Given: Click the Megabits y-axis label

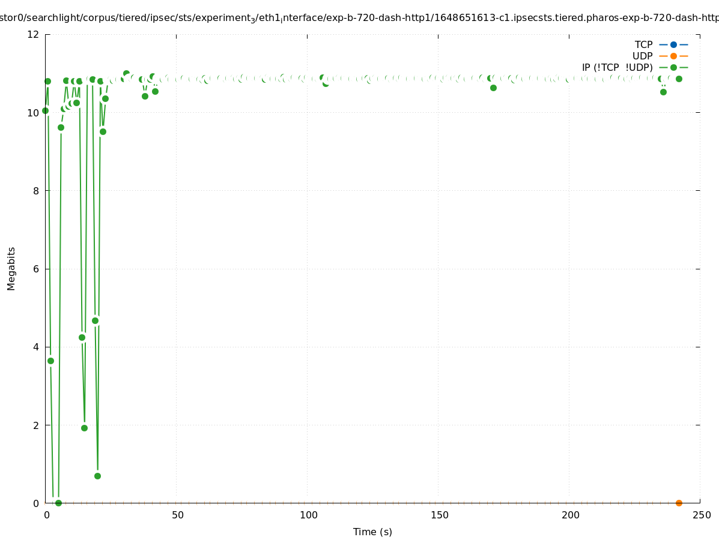Looking at the screenshot, I should [11, 268].
